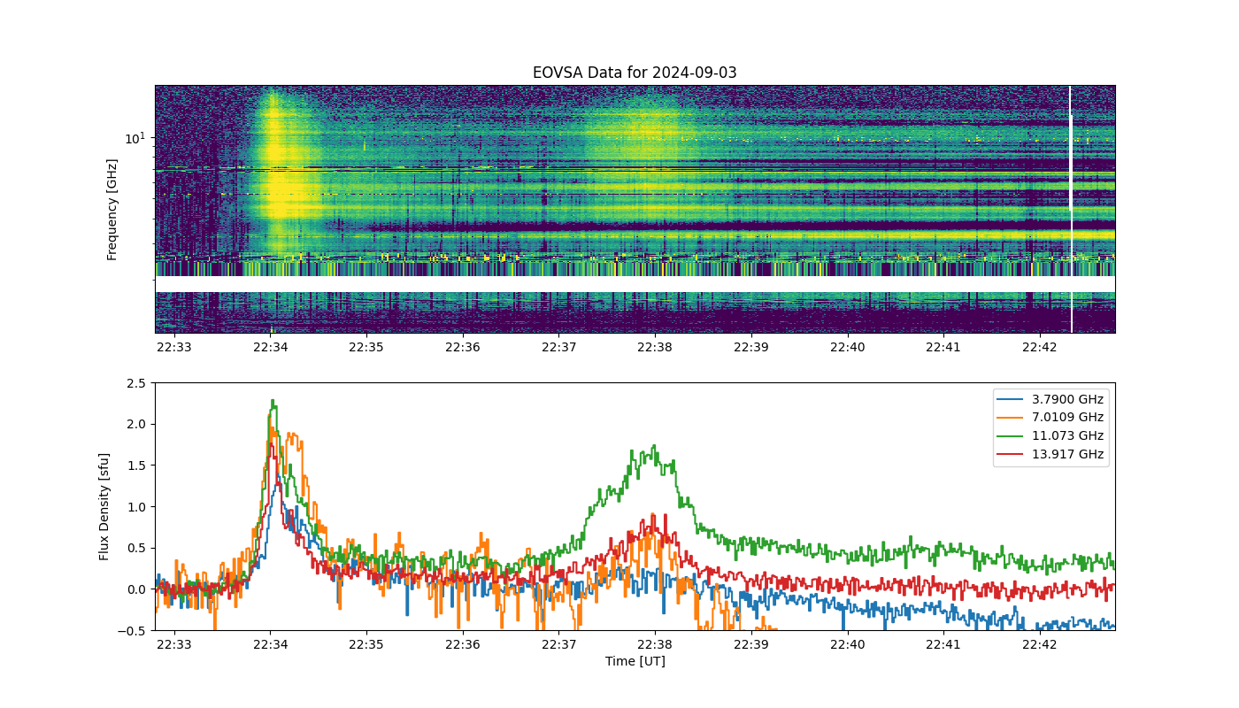Click the white vertical line in the spectrogram
Viewport: 1239px width, 708px height.
pos(1071,209)
